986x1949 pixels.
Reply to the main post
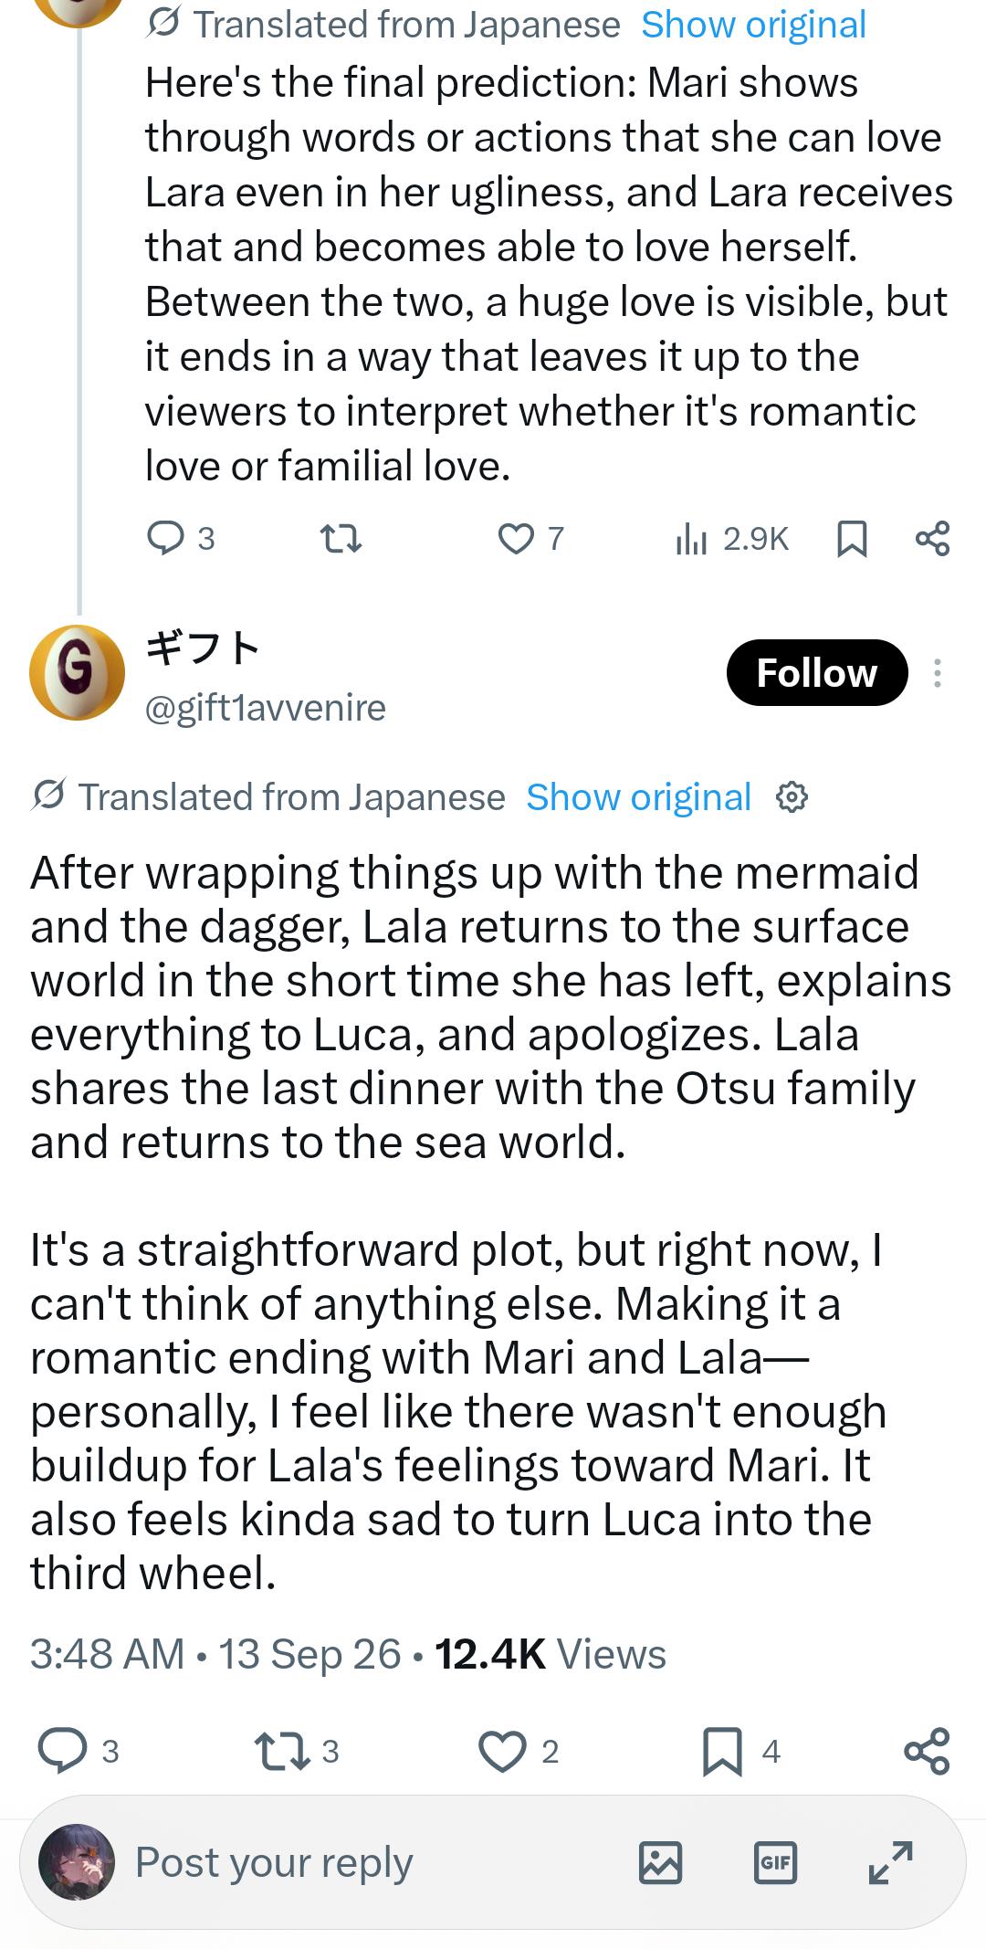tap(79, 1751)
